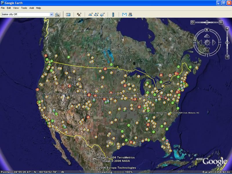Viewport: 232px width, 174px height.
Task: Click the center joystick of navigator
Action: (207, 43)
